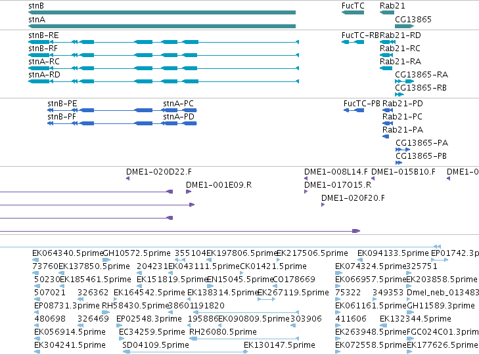
Task: Click the EP02548.3prime EST label
Action: [149, 319]
